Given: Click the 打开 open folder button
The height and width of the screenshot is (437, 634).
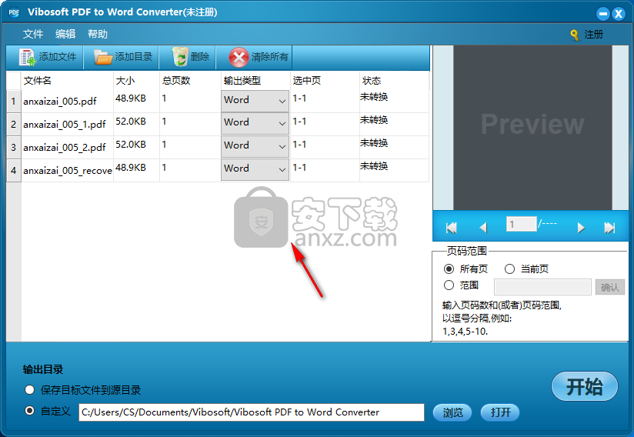Looking at the screenshot, I should (x=500, y=412).
